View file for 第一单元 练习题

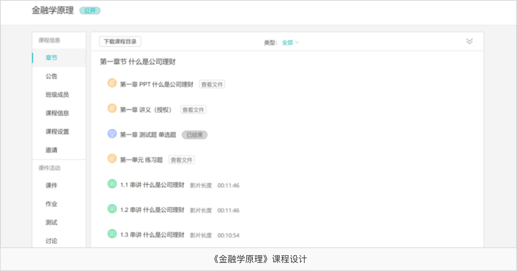pyautogui.click(x=182, y=160)
